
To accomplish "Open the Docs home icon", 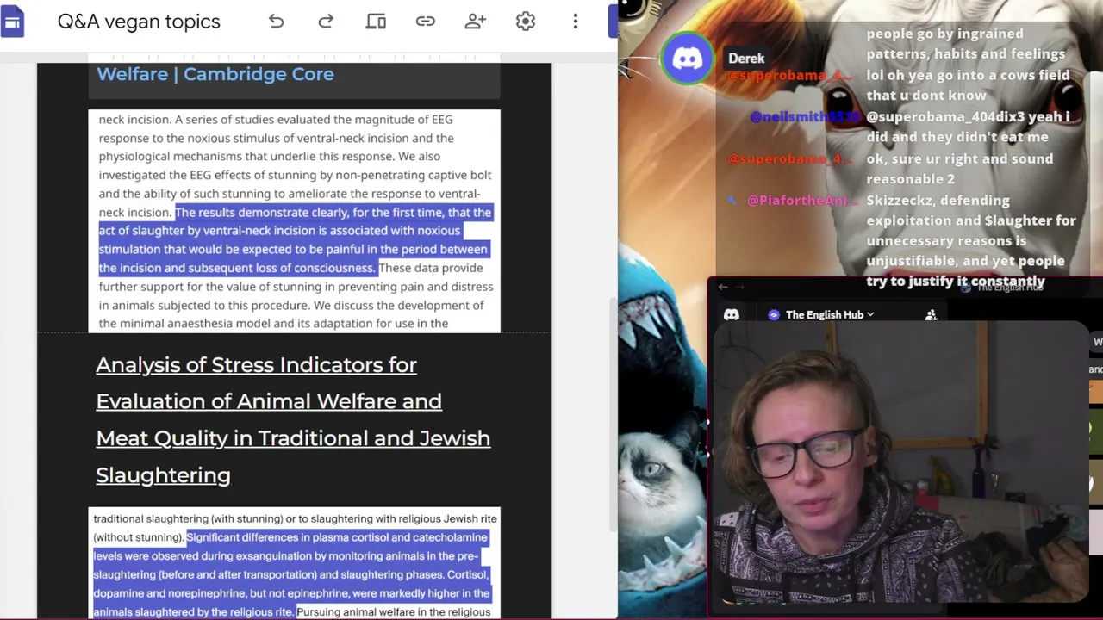I will (12, 22).
